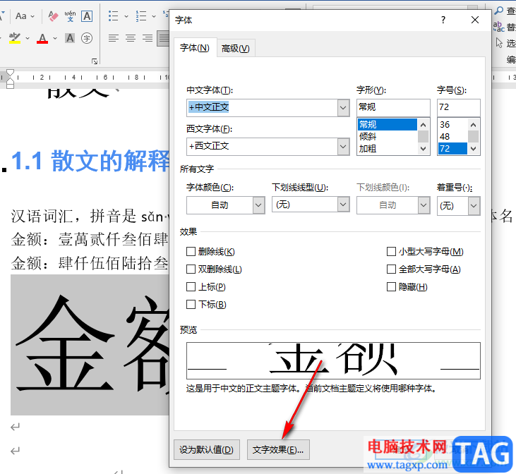Click the Bullets list icon

114,16
